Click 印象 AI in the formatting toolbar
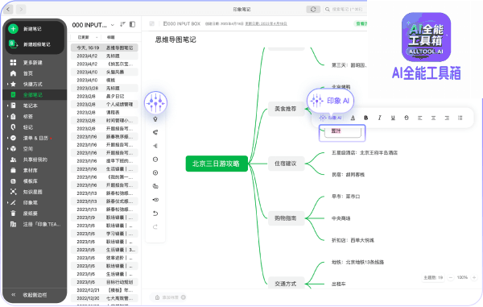 point(331,118)
